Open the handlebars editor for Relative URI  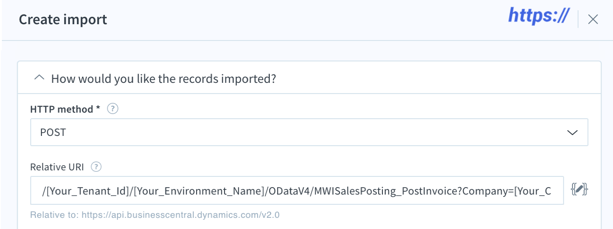(x=580, y=189)
